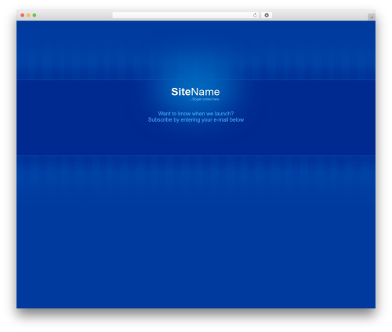Image resolution: width=392 pixels, height=332 pixels.
Task: Click "Subscribe by entering your e-mail below" text
Action: point(196,120)
